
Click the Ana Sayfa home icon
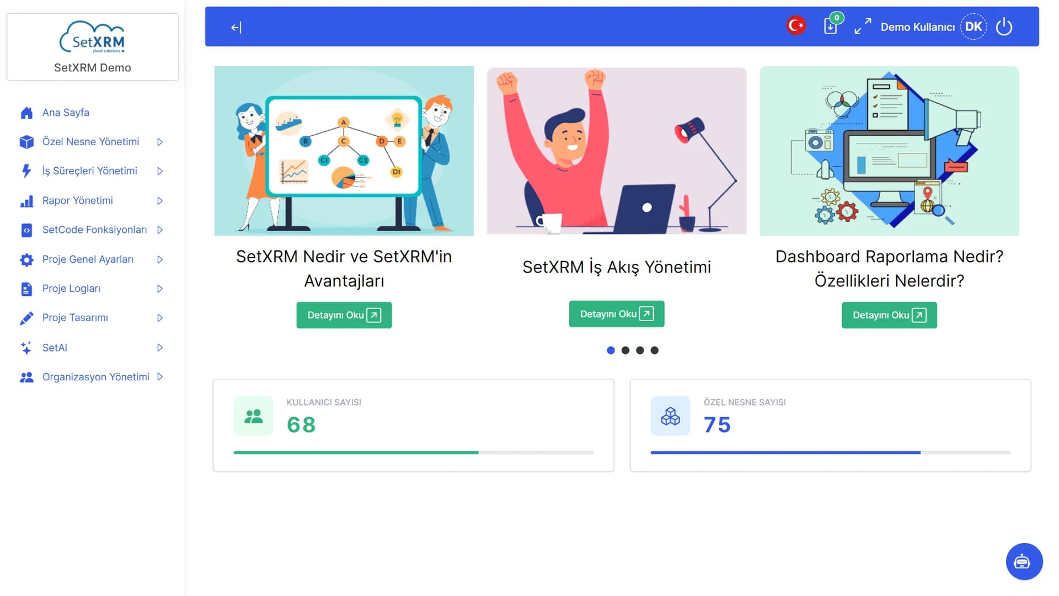pos(26,113)
